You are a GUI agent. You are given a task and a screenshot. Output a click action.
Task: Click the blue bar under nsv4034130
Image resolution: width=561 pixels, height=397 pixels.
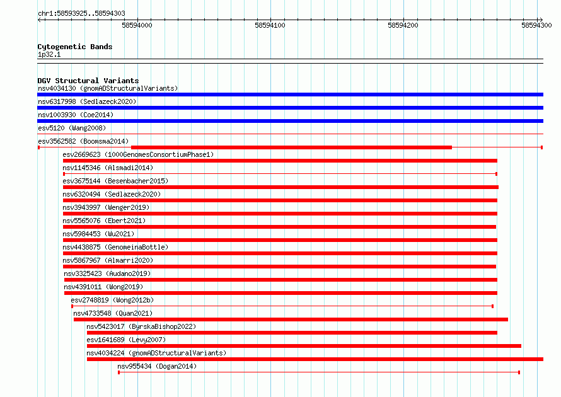tap(290, 95)
